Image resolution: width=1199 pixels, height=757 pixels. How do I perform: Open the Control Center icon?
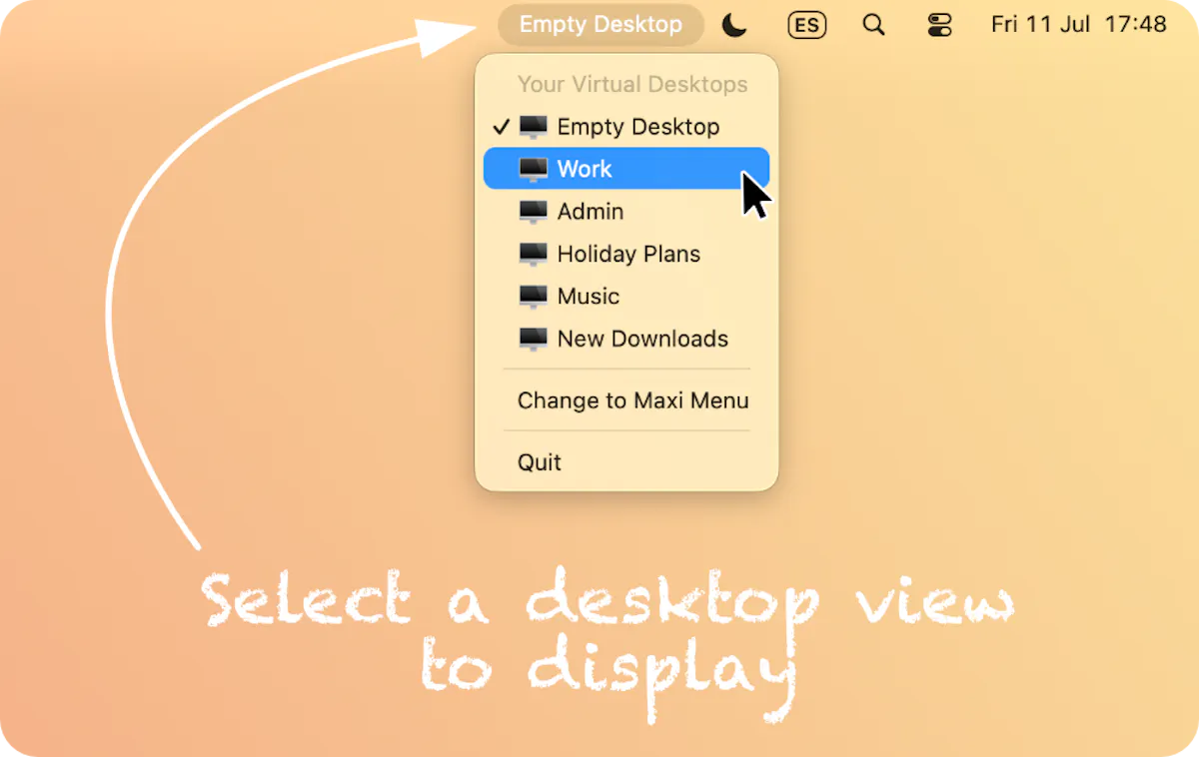point(940,25)
